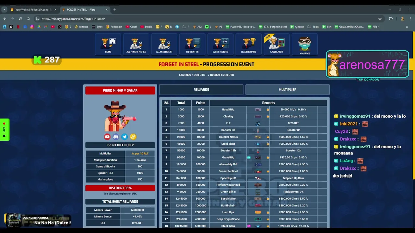This screenshot has height=233, width=415.
Task: Open the My Space page
Action: click(305, 44)
